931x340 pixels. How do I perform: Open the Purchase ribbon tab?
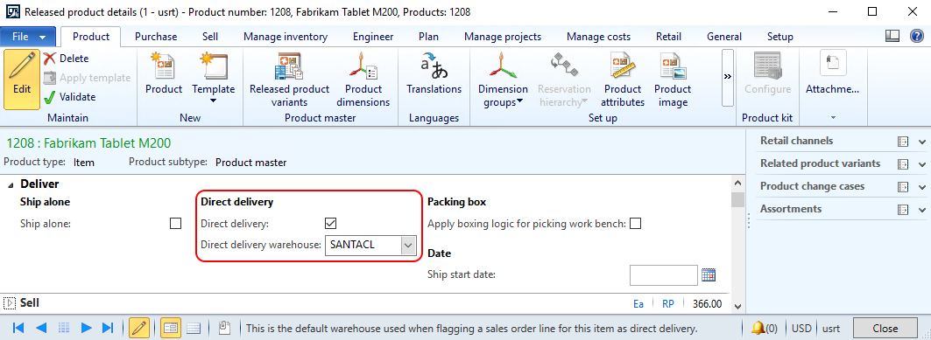pyautogui.click(x=156, y=37)
